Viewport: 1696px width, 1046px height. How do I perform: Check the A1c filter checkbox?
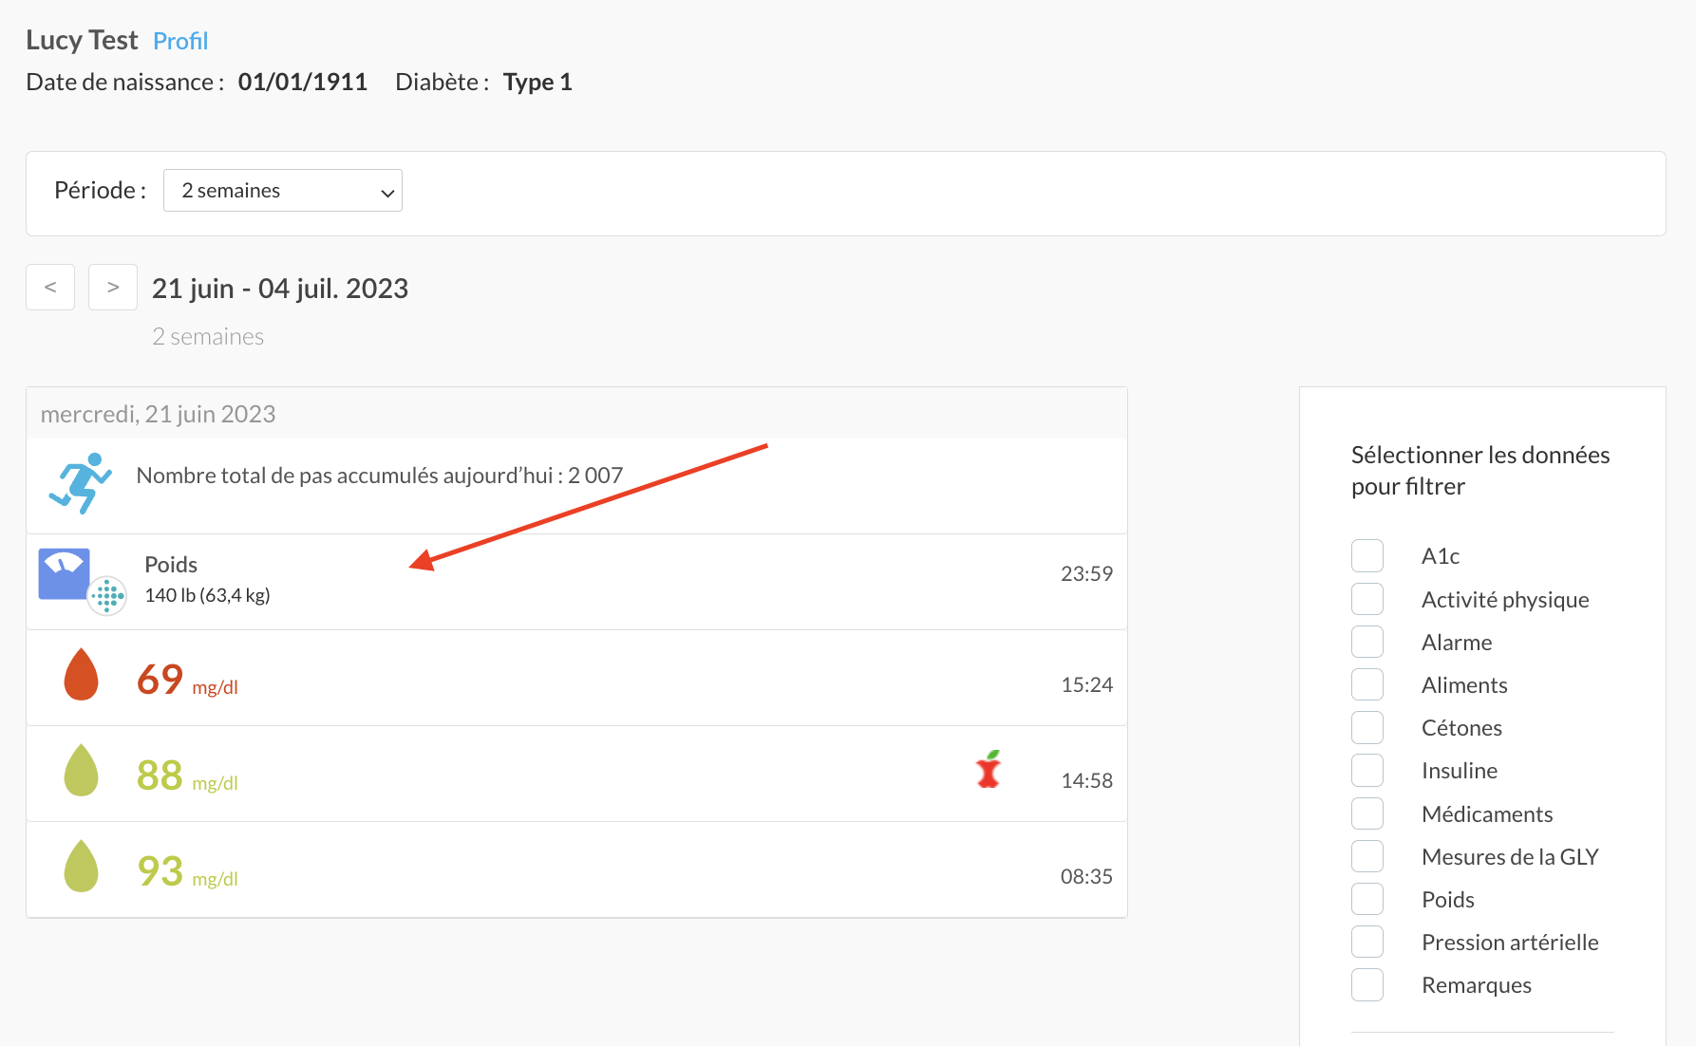tap(1367, 556)
